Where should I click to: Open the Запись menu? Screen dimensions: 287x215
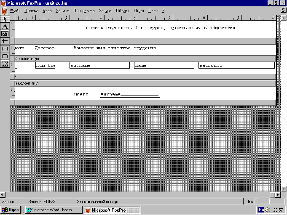(62, 11)
